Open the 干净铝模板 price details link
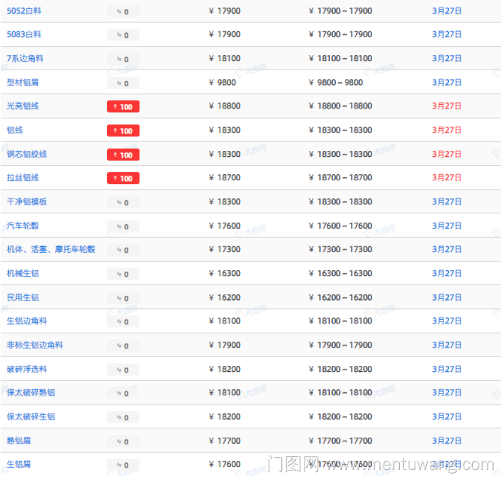 point(27,202)
